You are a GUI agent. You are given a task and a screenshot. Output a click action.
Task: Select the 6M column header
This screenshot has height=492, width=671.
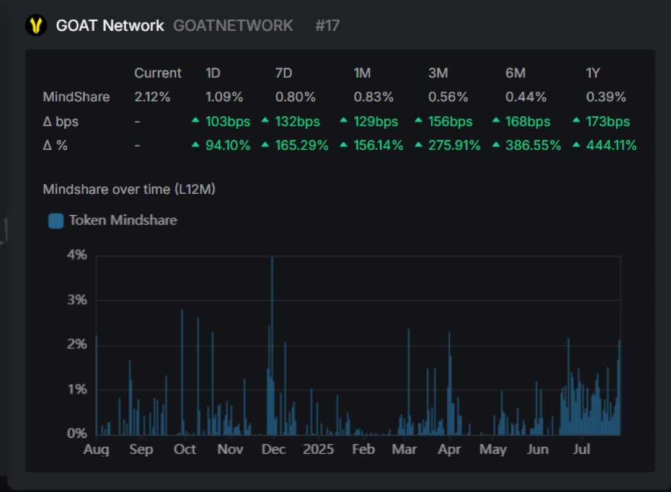click(515, 73)
